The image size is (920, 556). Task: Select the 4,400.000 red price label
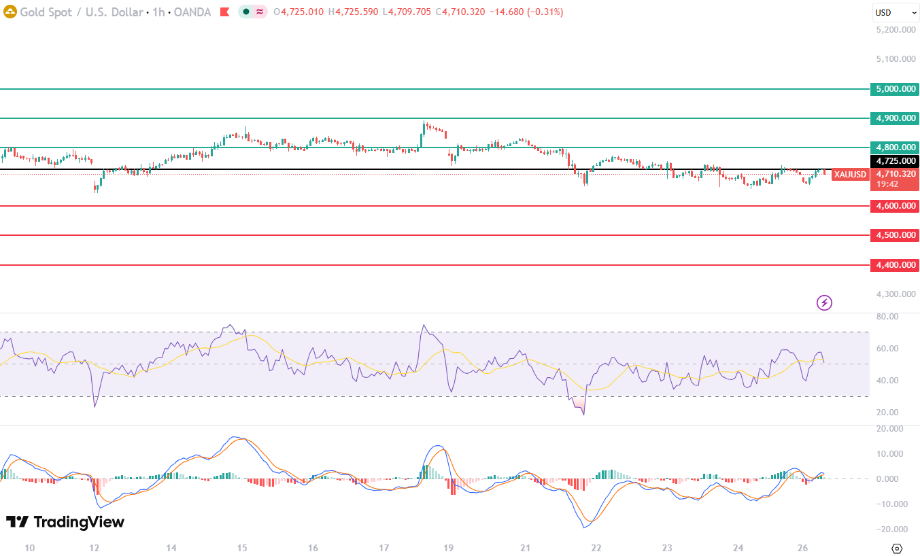point(894,265)
